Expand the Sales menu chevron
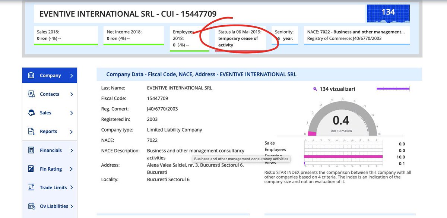The image size is (447, 218). pos(72,113)
